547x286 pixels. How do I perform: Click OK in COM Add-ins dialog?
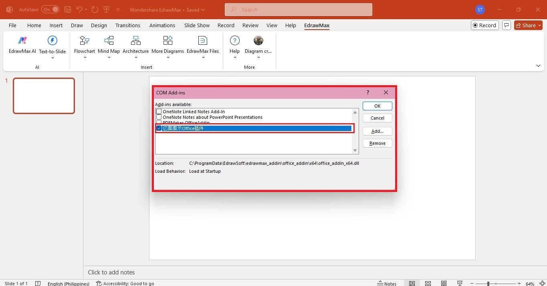(x=377, y=106)
